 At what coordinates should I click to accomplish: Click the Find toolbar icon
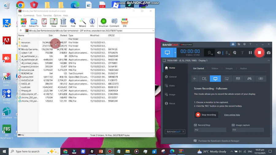pos(73,23)
